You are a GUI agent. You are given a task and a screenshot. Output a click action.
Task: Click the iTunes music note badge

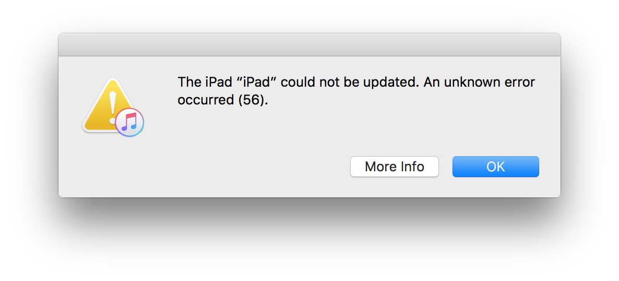[129, 123]
